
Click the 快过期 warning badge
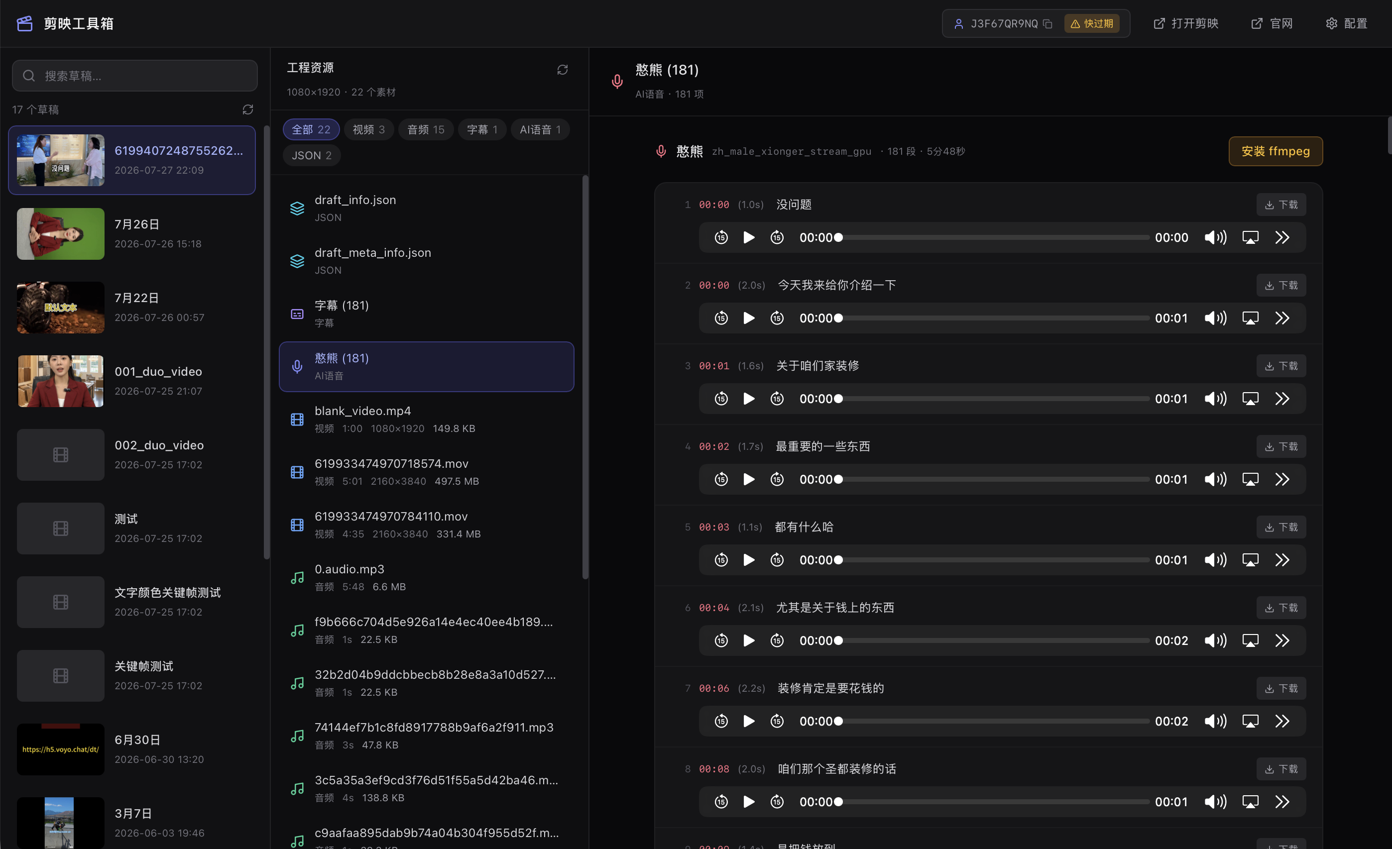click(1091, 24)
